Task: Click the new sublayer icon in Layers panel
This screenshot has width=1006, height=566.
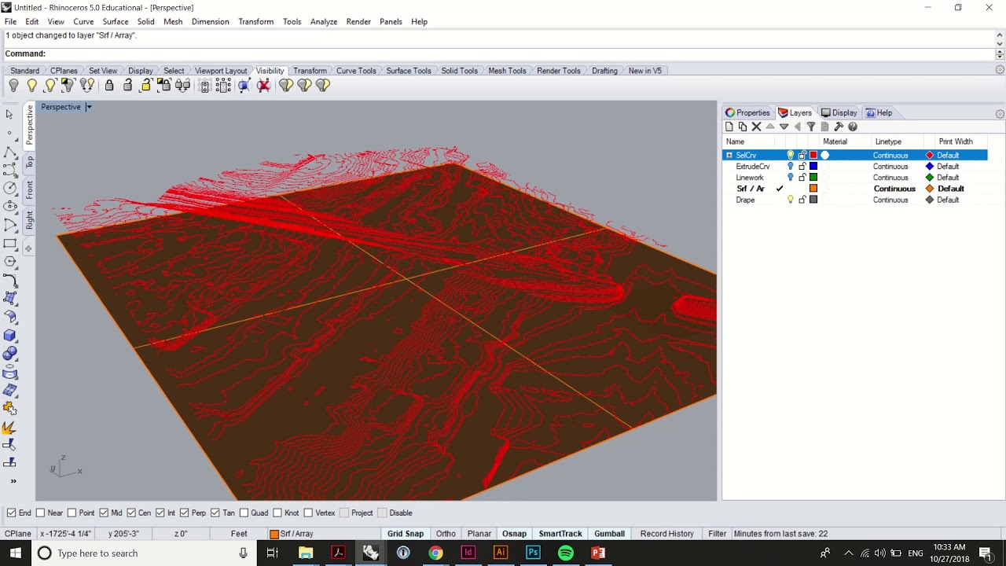Action: point(743,127)
